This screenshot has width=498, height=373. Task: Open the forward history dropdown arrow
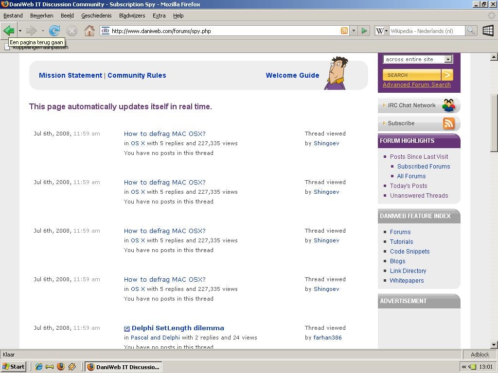(x=43, y=31)
